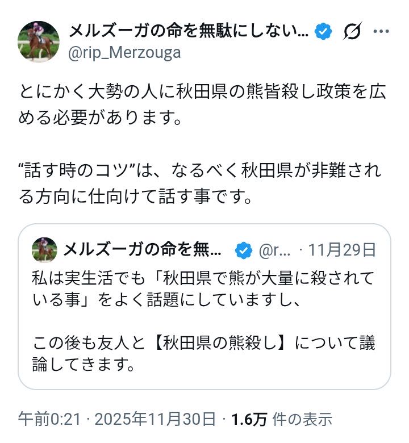Click quoted text starting with 私は実生活でも

[203, 288]
